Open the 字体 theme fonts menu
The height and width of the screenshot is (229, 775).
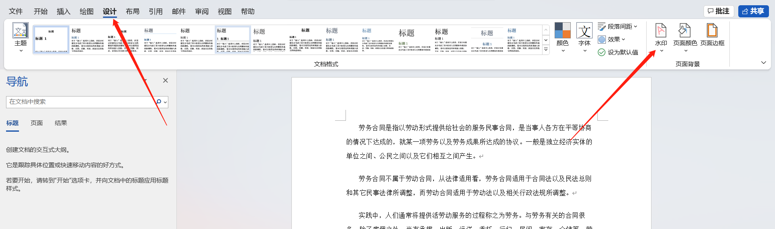(584, 37)
